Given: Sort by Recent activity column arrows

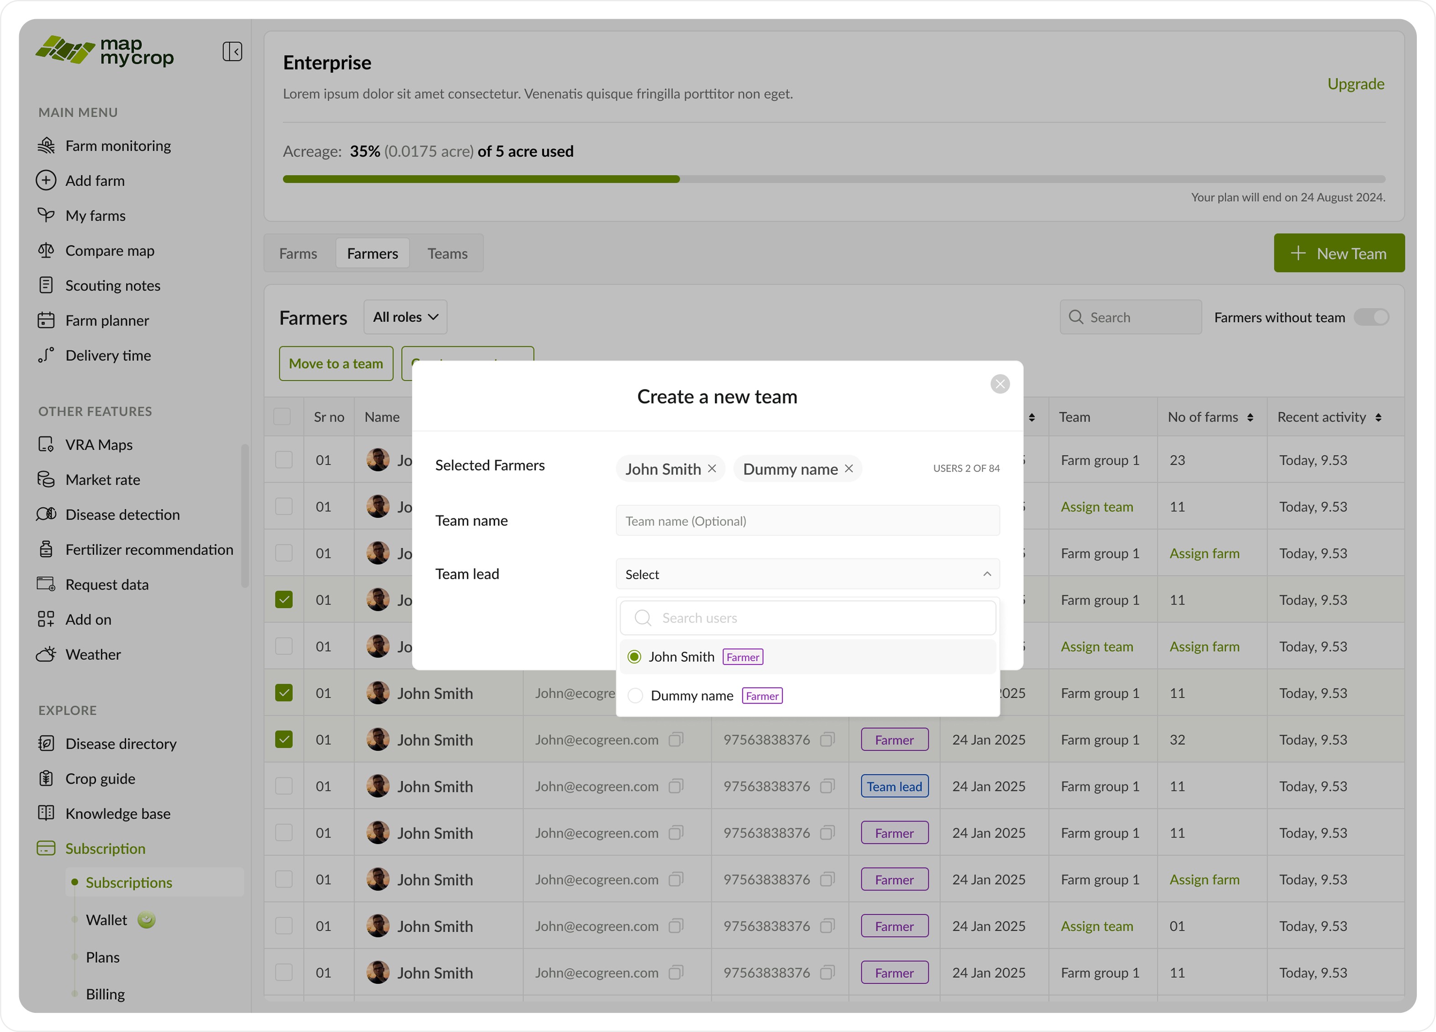Looking at the screenshot, I should click(1379, 417).
